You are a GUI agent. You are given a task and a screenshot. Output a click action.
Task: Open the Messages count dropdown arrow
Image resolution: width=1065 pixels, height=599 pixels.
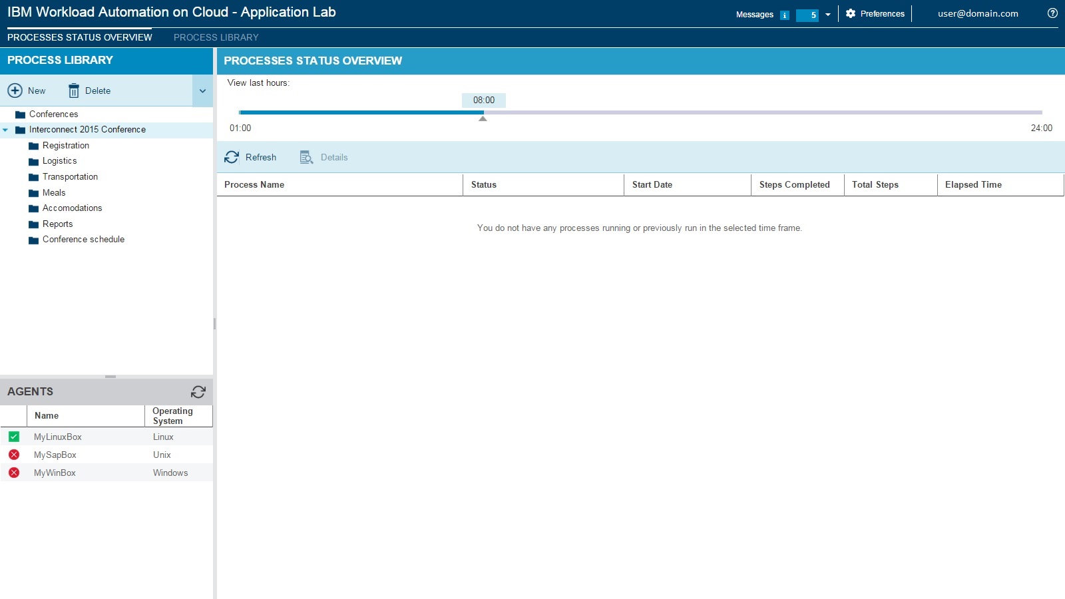click(828, 15)
